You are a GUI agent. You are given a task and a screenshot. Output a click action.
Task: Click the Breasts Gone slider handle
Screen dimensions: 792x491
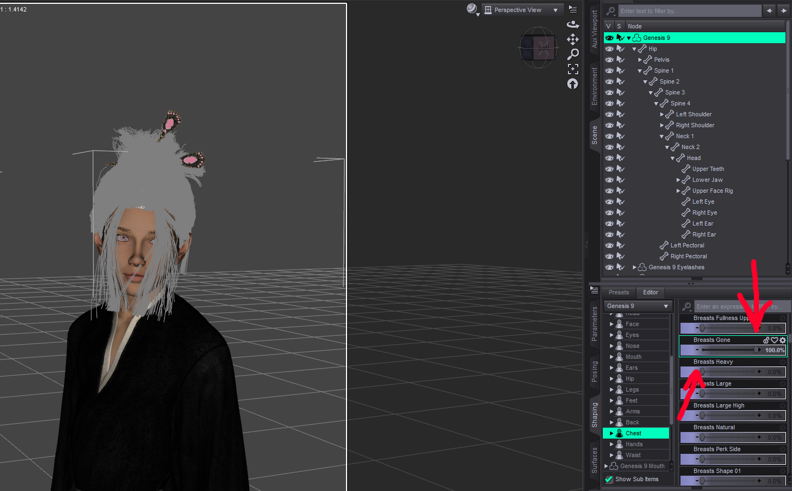(757, 350)
